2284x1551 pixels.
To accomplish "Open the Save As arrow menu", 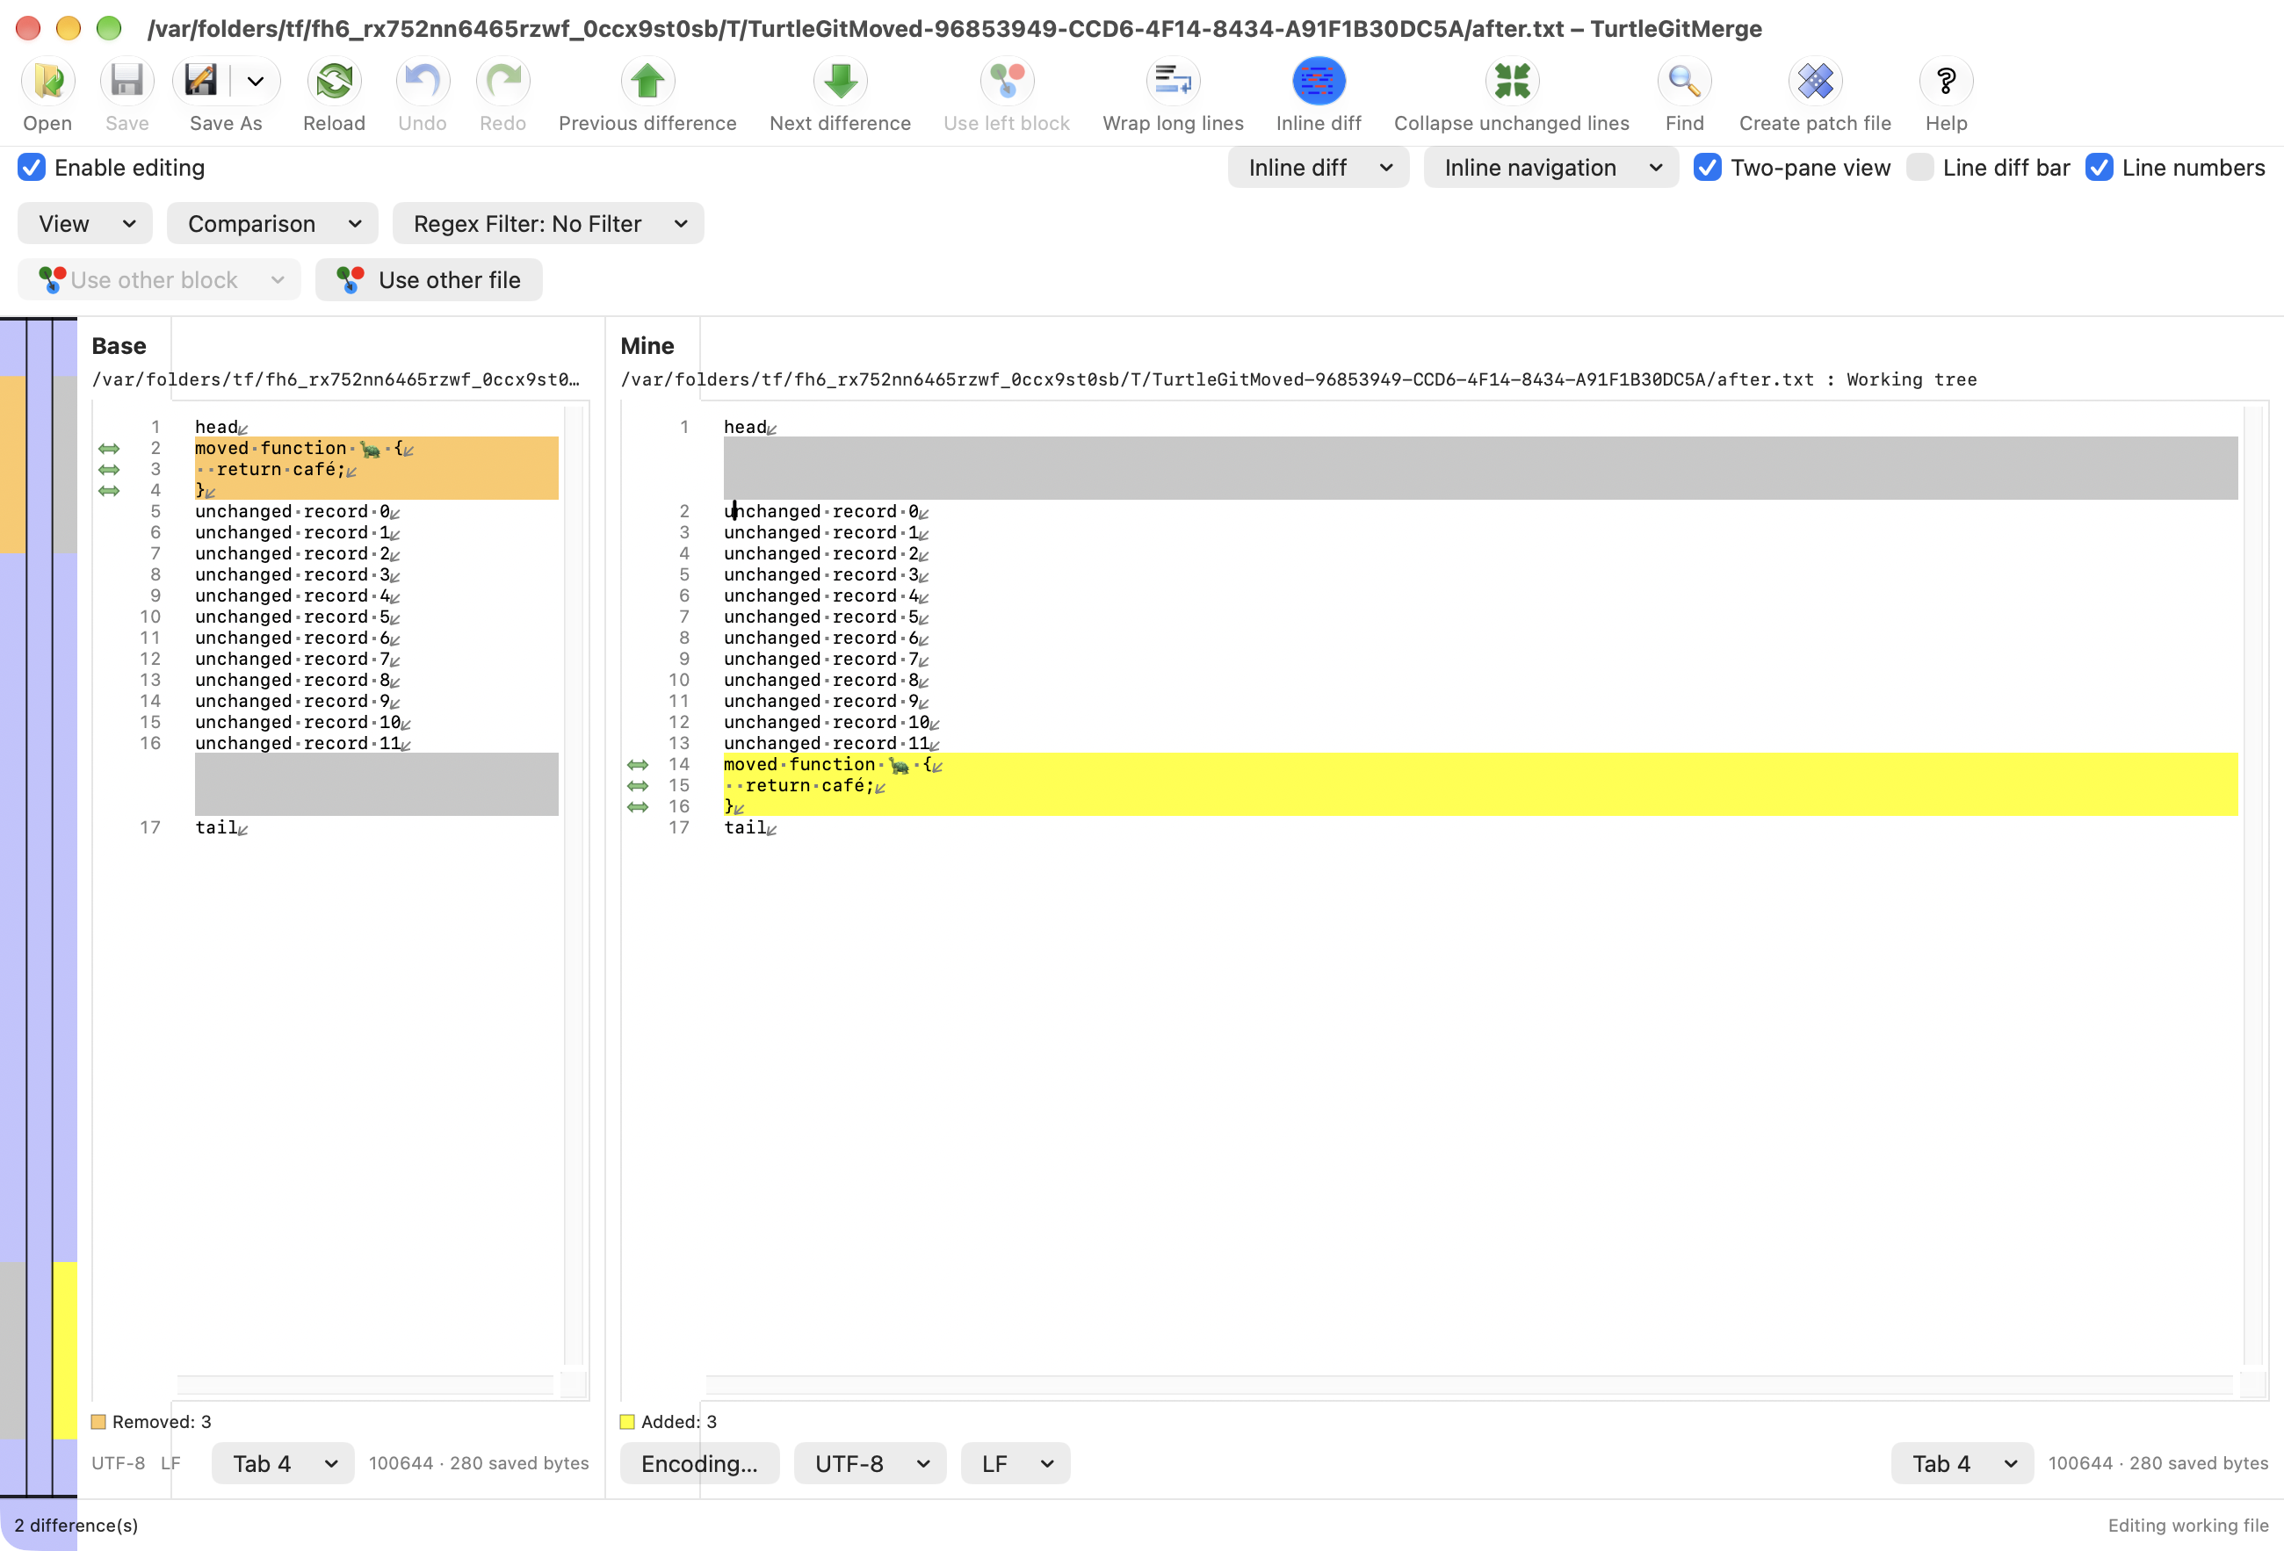I will click(x=256, y=82).
